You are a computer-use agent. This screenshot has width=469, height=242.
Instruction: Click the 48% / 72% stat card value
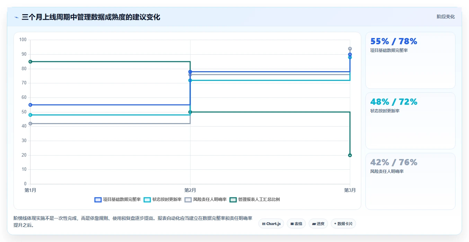(394, 102)
